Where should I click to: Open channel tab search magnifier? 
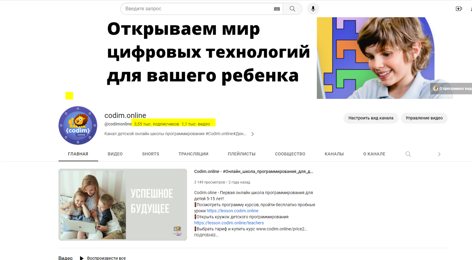click(408, 154)
